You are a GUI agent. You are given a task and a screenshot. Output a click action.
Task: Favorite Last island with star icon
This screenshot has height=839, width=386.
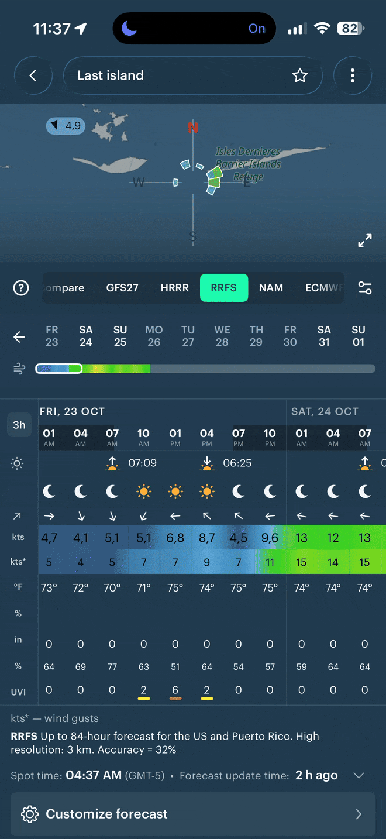click(300, 75)
